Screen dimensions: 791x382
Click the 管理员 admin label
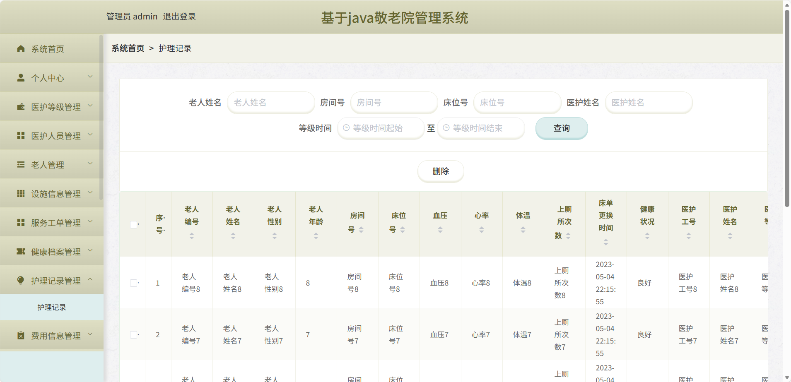click(x=132, y=17)
